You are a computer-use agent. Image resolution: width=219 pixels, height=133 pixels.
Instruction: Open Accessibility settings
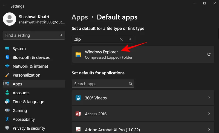[34, 119]
